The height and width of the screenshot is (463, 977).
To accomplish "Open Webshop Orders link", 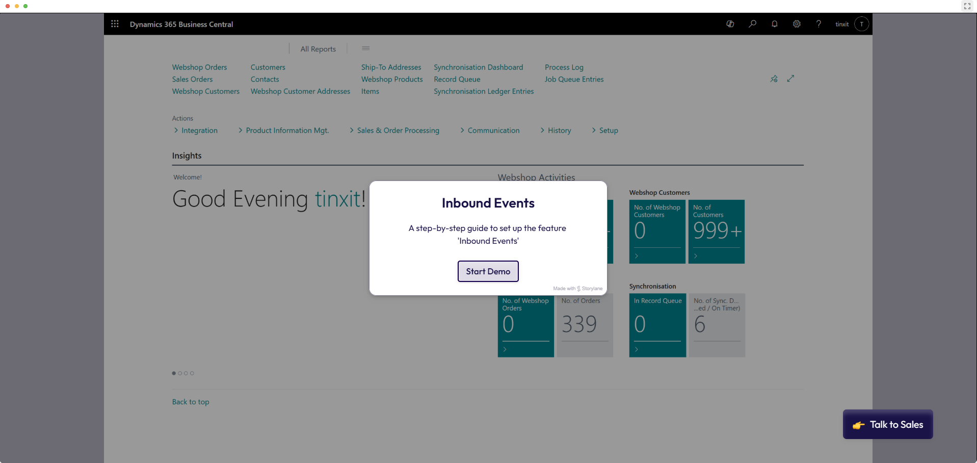I will tap(199, 67).
